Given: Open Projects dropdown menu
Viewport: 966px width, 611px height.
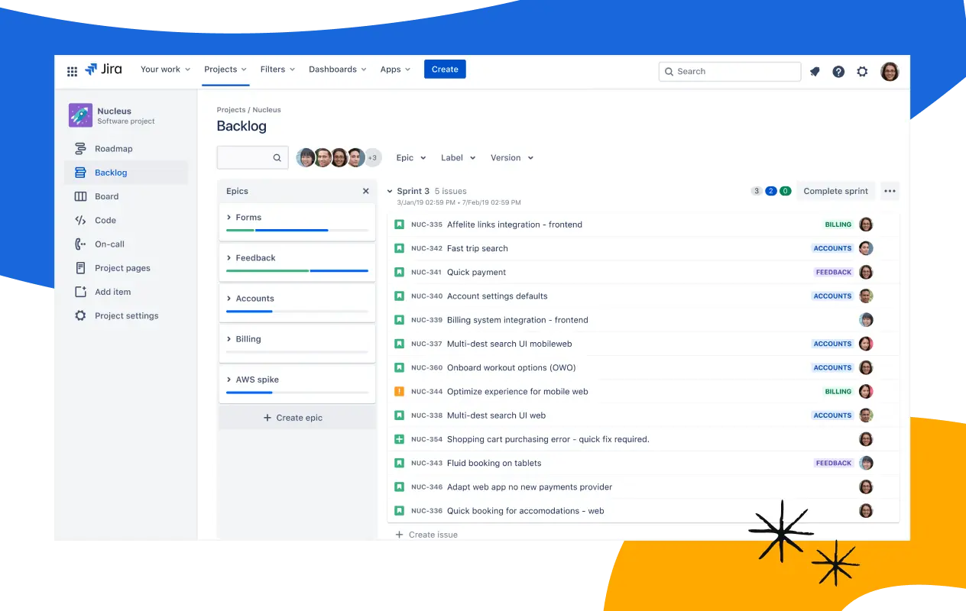Looking at the screenshot, I should tap(226, 70).
